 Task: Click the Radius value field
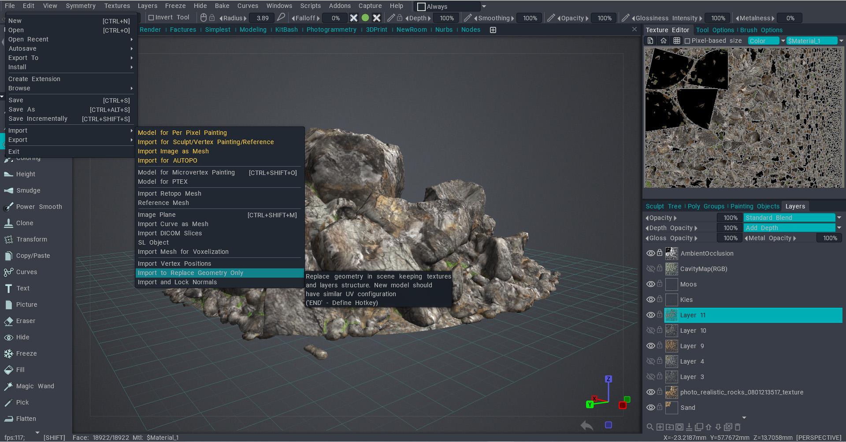[262, 18]
